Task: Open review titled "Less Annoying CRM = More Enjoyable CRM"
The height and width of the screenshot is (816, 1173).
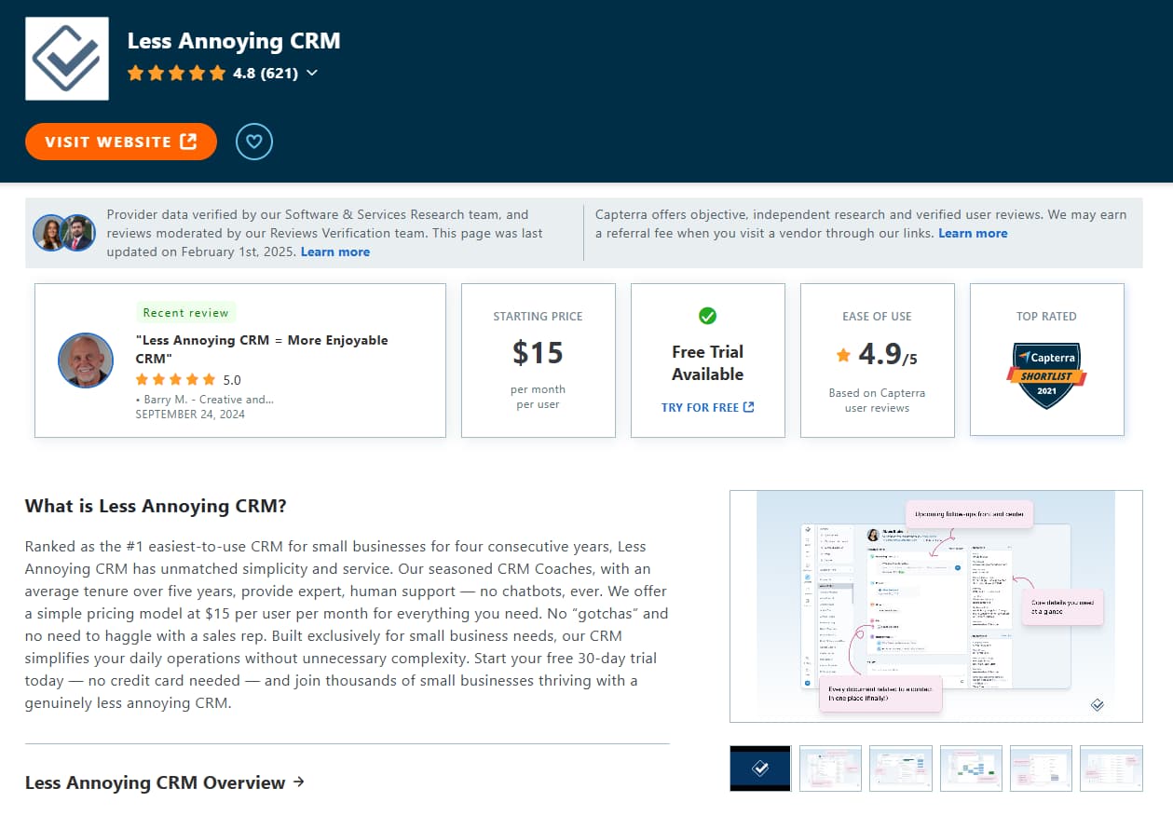Action: 262,349
